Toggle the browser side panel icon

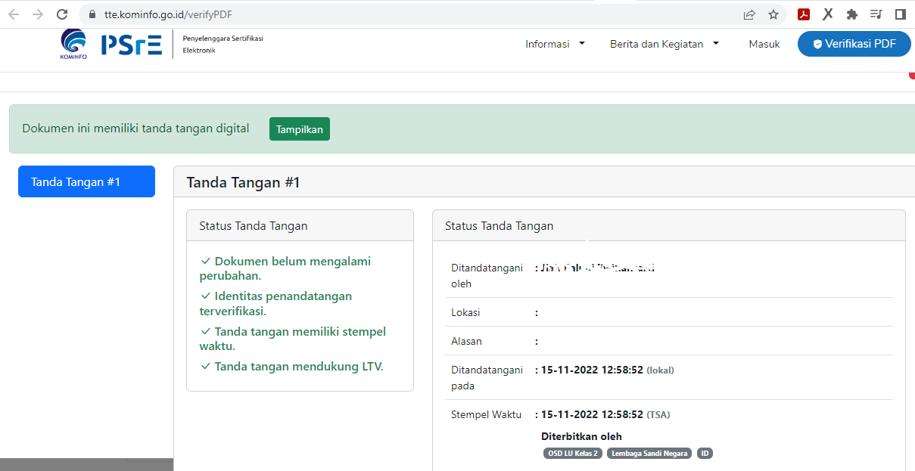[x=900, y=14]
